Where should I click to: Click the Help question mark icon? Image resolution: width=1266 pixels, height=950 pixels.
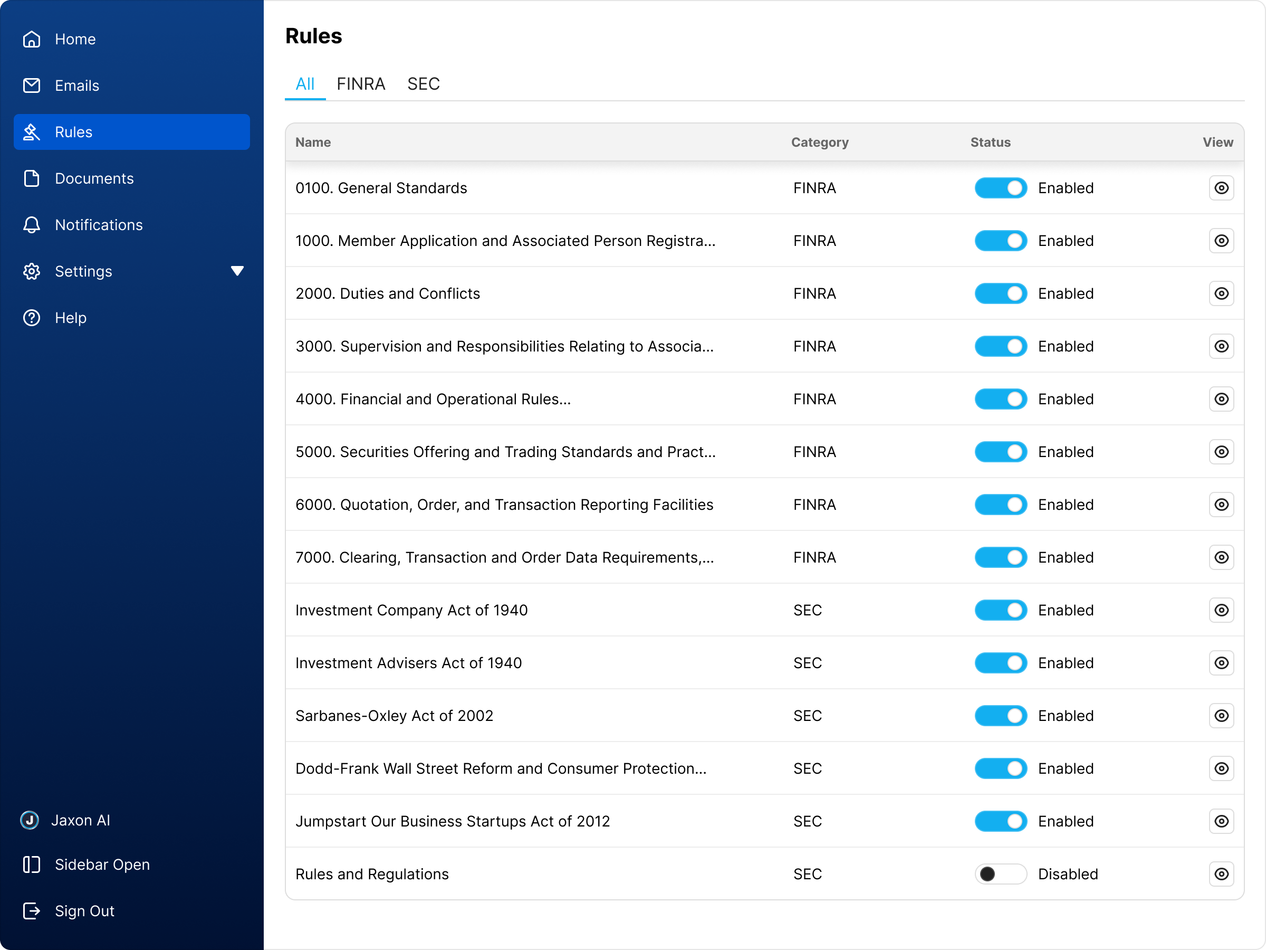click(x=32, y=317)
